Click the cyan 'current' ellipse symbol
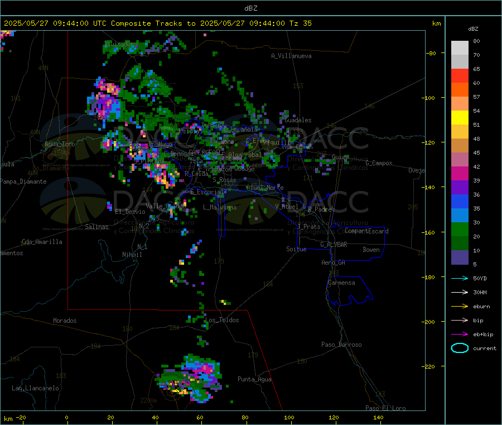Viewport: 502px width, 425px height. (x=460, y=348)
